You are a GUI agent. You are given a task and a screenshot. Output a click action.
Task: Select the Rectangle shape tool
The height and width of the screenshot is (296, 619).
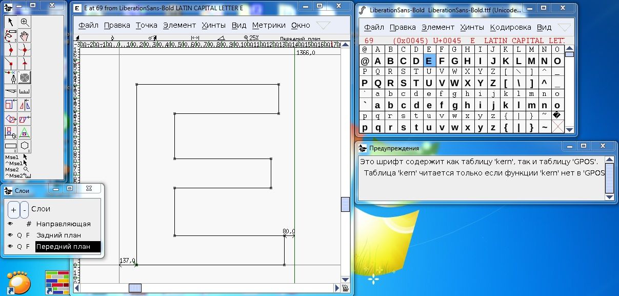point(11,146)
